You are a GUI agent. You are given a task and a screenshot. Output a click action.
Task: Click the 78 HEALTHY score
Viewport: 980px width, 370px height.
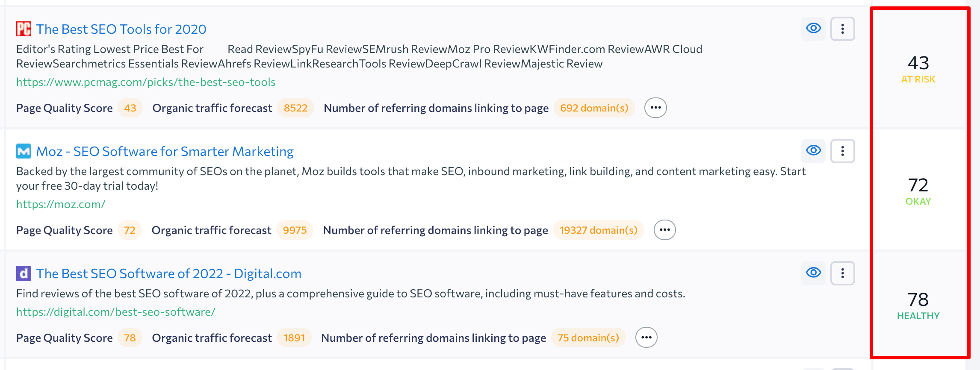pos(918,306)
